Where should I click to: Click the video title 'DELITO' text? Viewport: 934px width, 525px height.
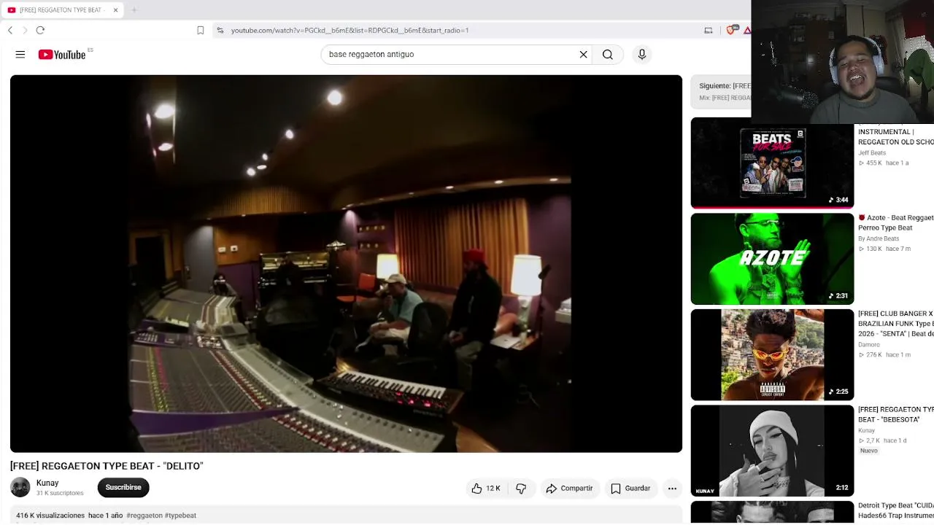pos(107,466)
